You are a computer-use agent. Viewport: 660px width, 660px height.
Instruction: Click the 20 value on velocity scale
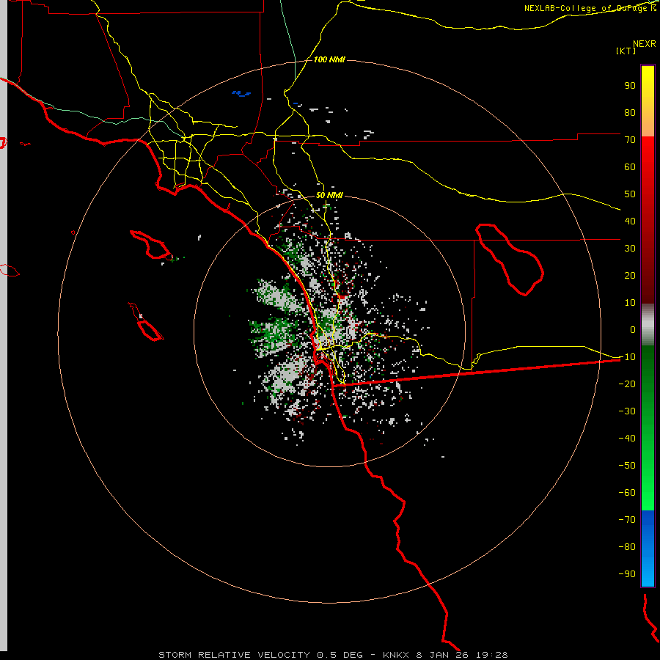coord(630,275)
